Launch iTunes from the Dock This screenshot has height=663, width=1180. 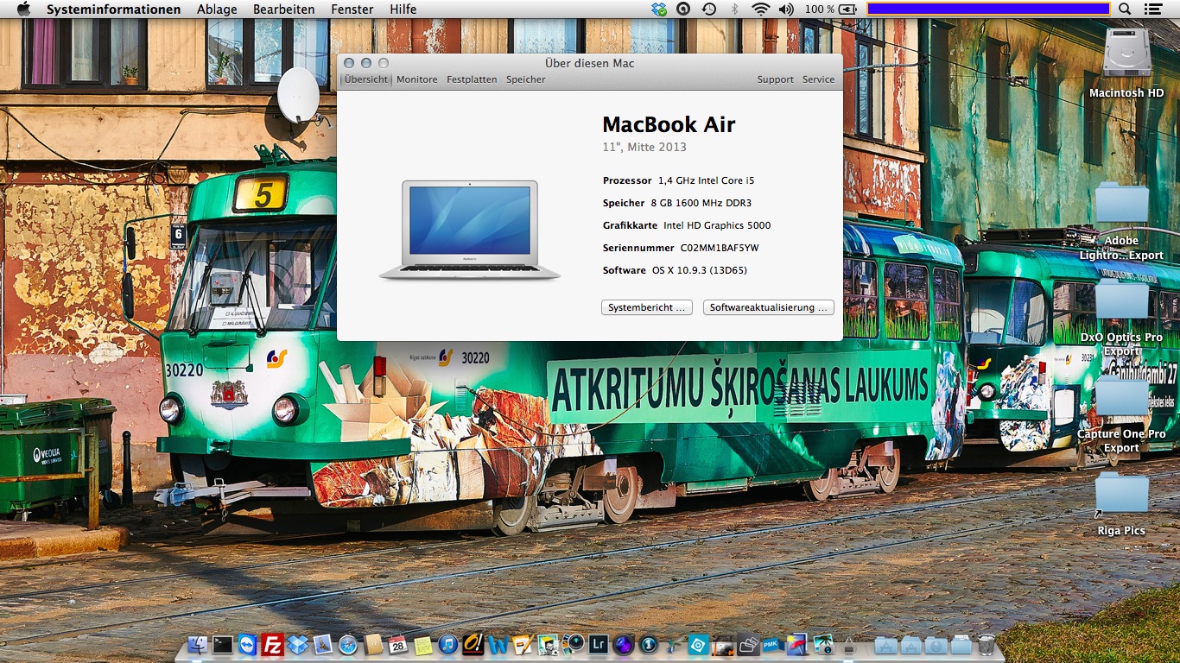(448, 645)
